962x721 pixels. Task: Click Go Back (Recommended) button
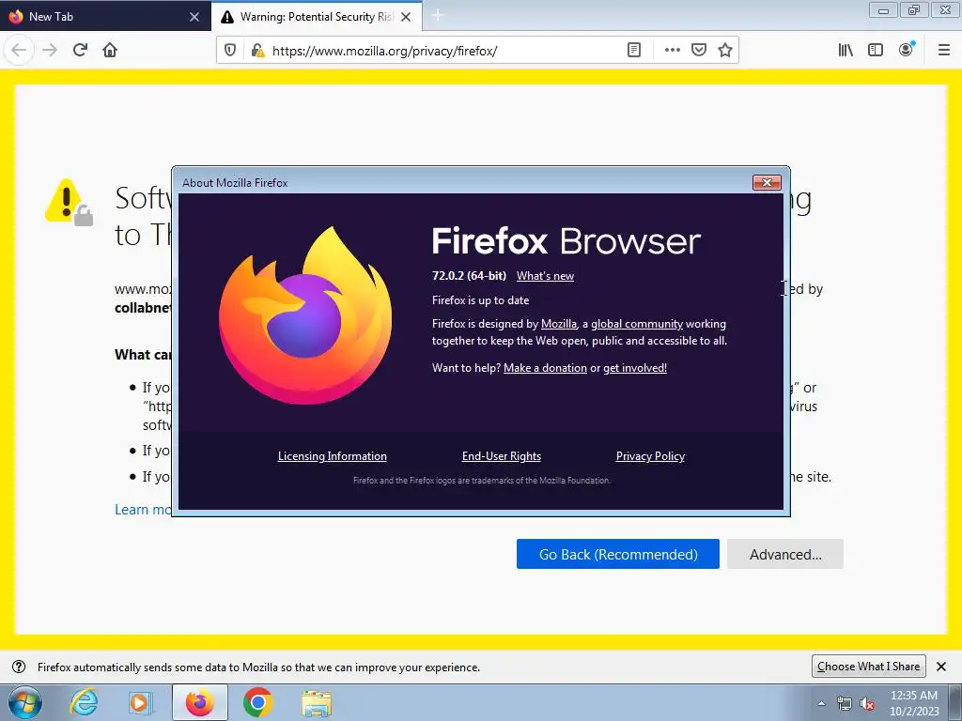point(618,554)
